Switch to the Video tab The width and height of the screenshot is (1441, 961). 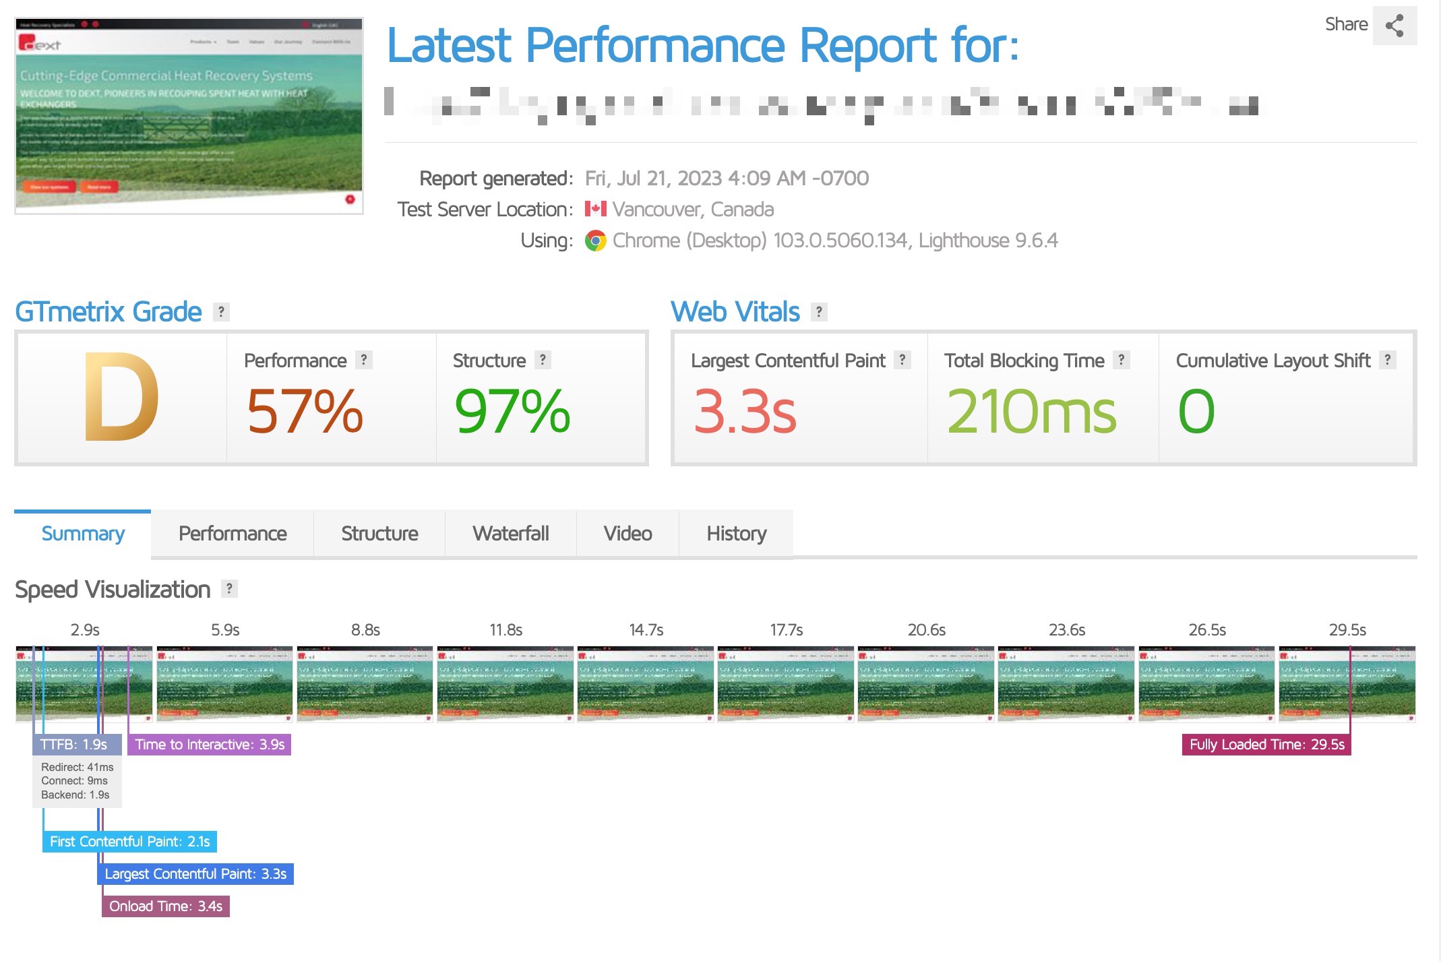[x=627, y=534]
